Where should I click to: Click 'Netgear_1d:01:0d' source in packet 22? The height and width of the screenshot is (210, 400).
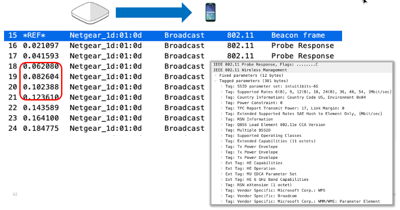click(105, 108)
